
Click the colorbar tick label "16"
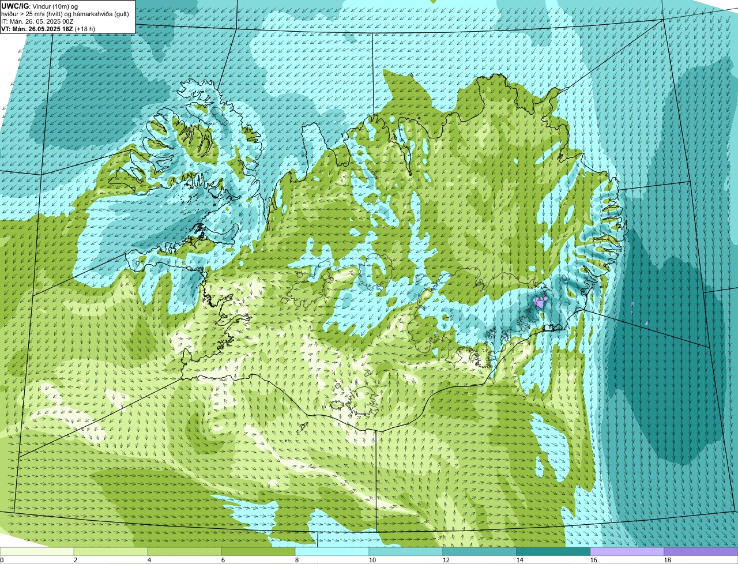[594, 560]
